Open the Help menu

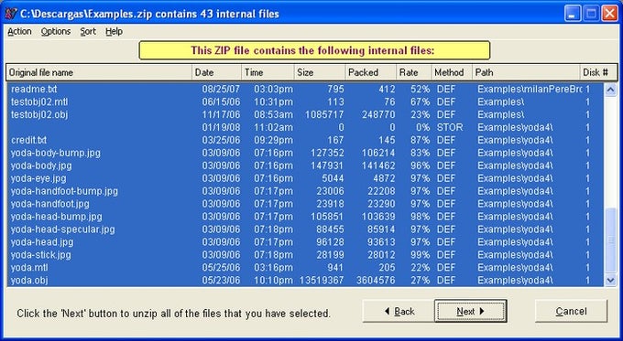pyautogui.click(x=114, y=31)
